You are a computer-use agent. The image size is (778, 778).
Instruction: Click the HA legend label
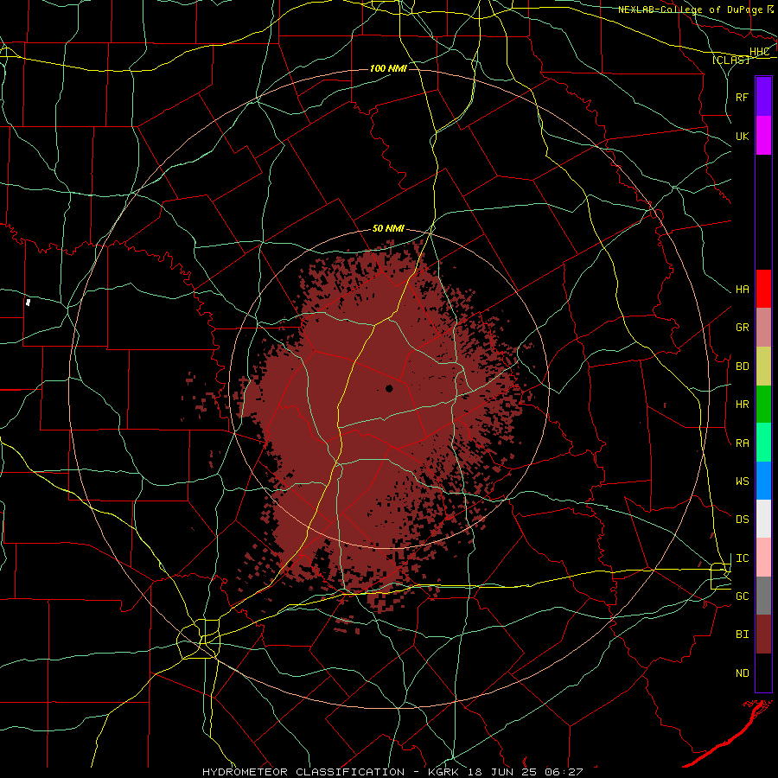(x=742, y=290)
